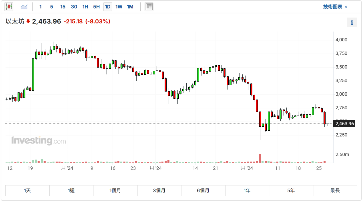Viewport: 363px width, 202px height.
Task: Select the candlestick chart type icon
Action: coord(9,7)
